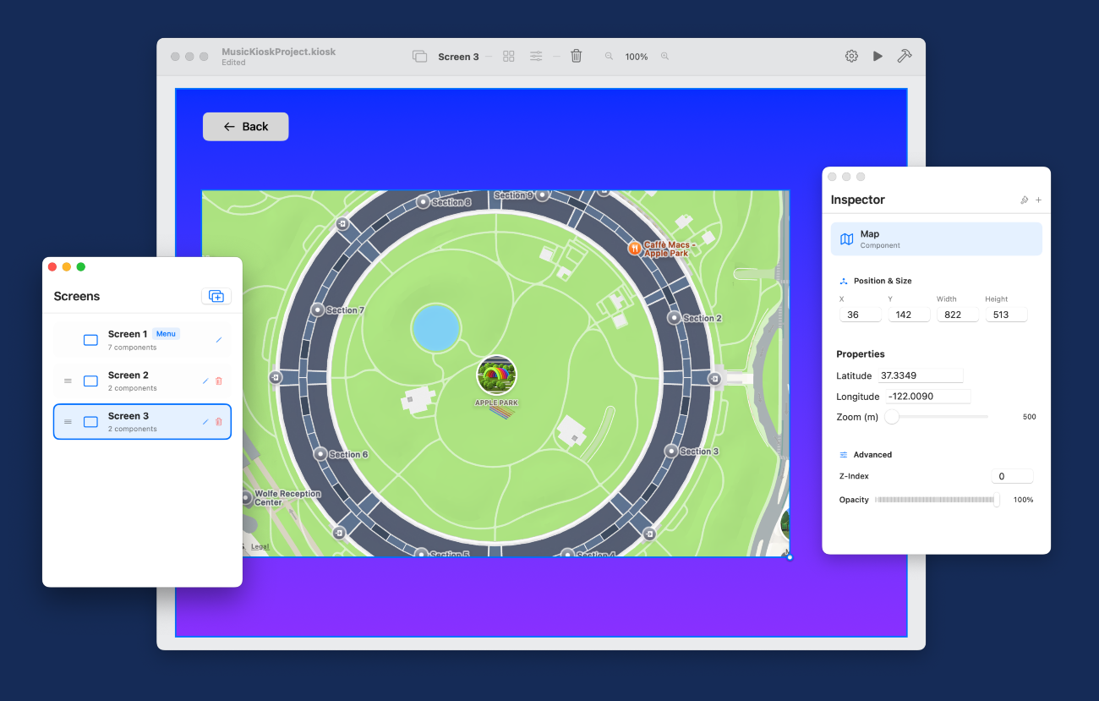The image size is (1099, 701).
Task: Grab the Screen 3 reorder handle
Action: pyautogui.click(x=68, y=422)
